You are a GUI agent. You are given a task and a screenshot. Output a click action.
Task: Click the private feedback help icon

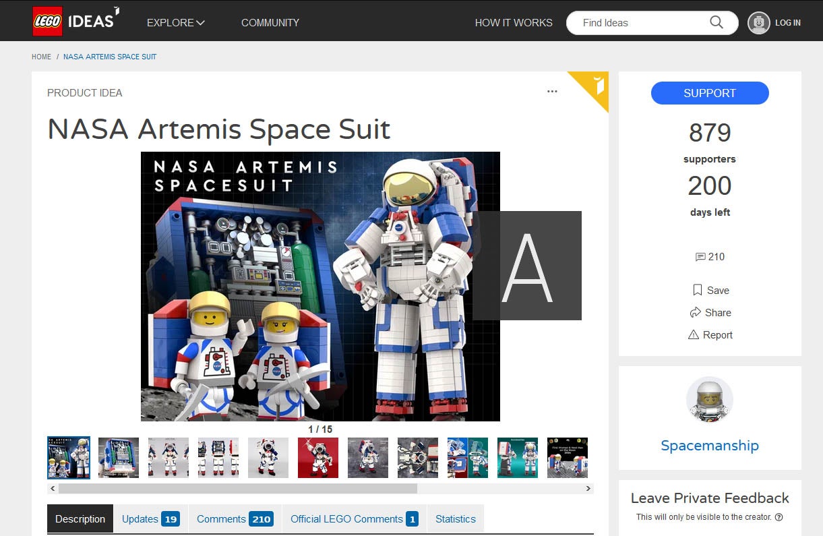tap(779, 517)
